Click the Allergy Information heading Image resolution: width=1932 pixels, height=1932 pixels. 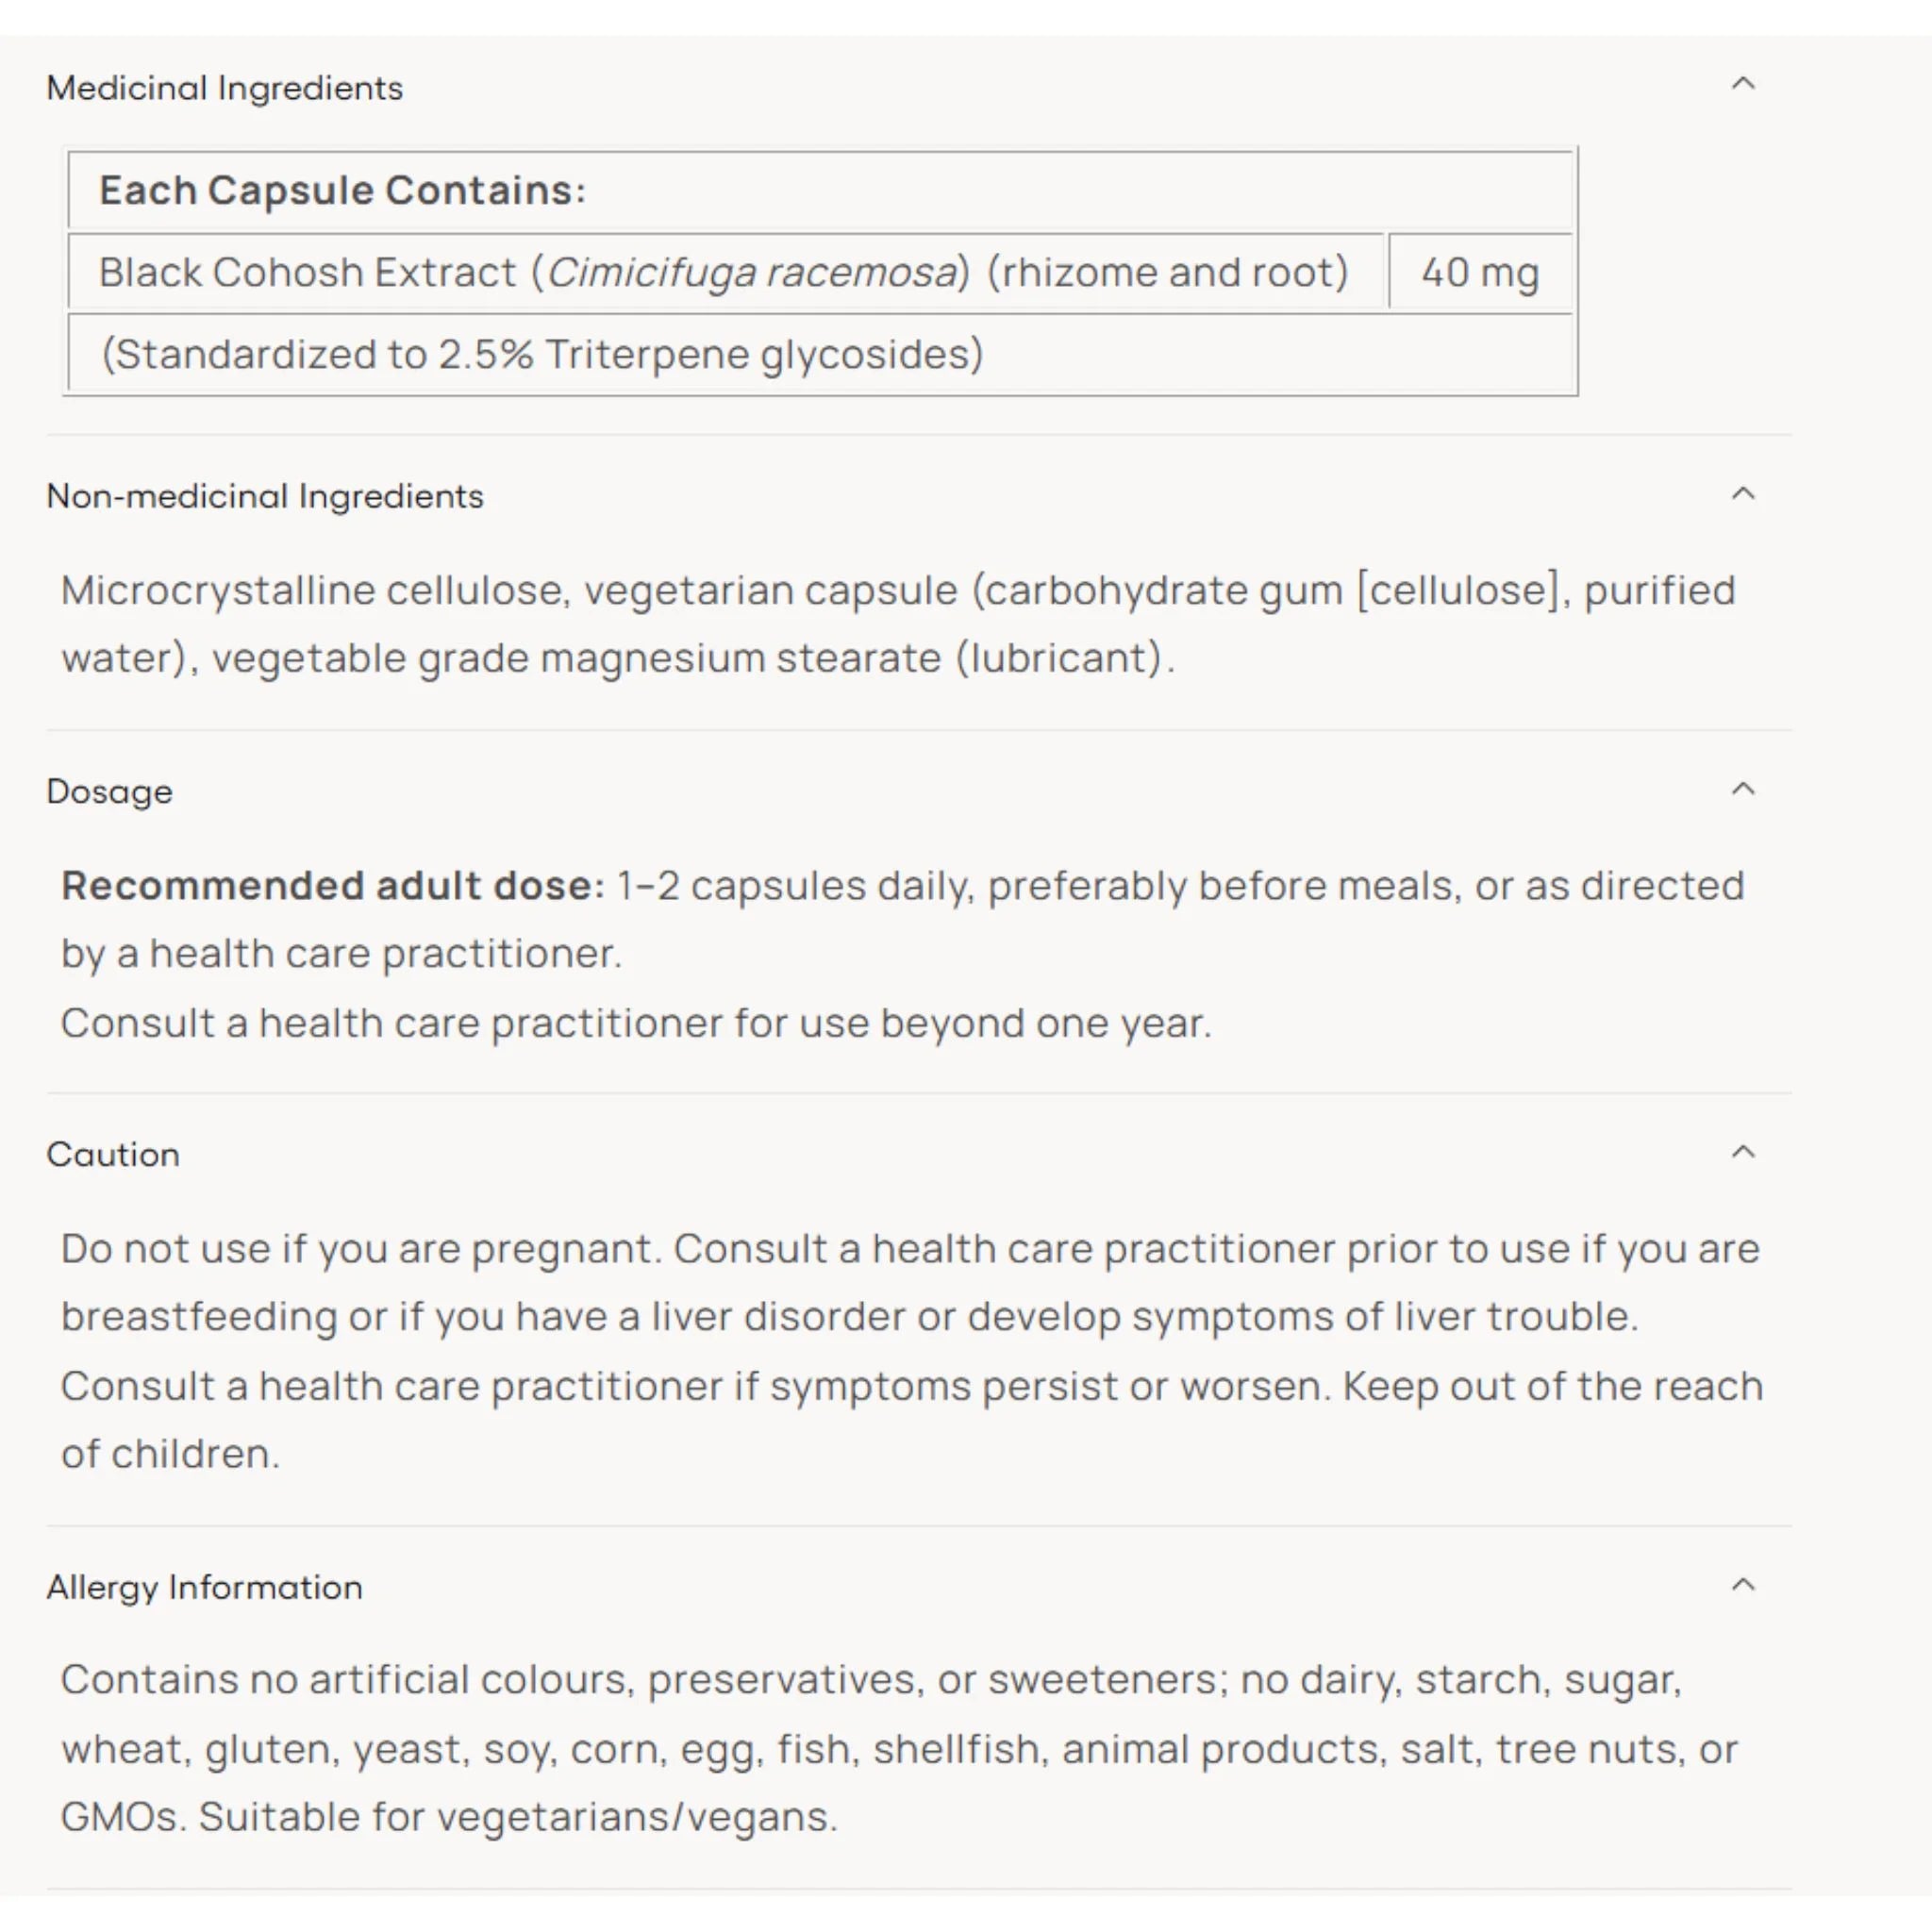coord(205,1588)
